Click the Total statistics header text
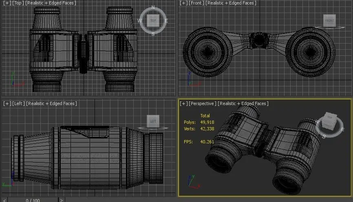Screen dimensions: 353x202 205,116
